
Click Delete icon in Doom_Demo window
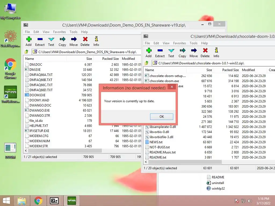(x=85, y=39)
